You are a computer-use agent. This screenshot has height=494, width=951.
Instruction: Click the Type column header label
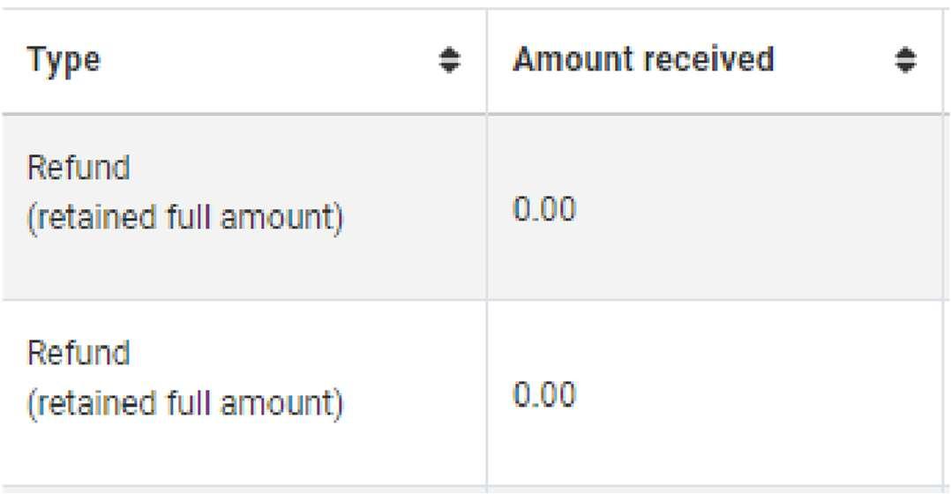64,61
